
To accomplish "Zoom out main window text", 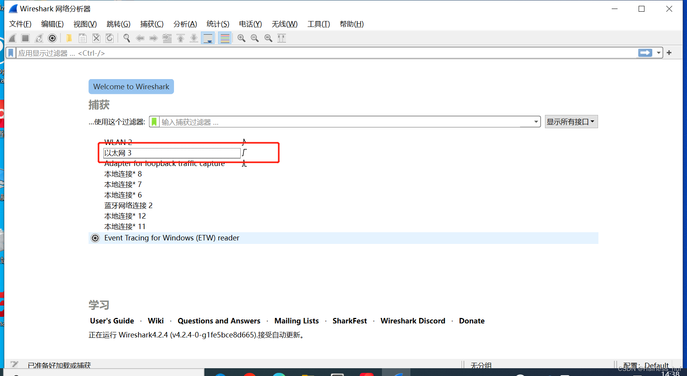I will point(255,38).
